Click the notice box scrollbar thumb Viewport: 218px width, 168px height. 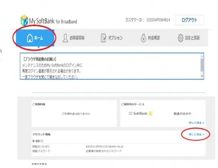(x=202, y=65)
